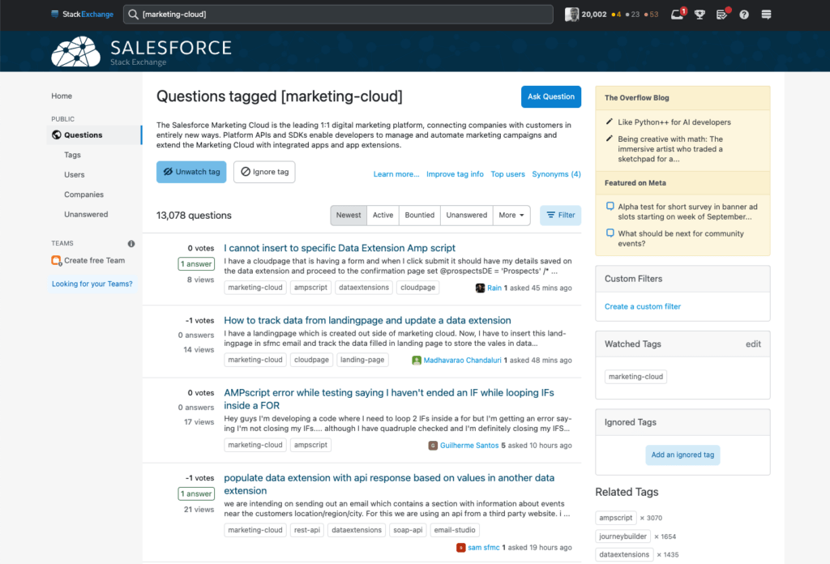Open the achievements trophy icon
Image resolution: width=830 pixels, height=564 pixels.
[x=700, y=15]
